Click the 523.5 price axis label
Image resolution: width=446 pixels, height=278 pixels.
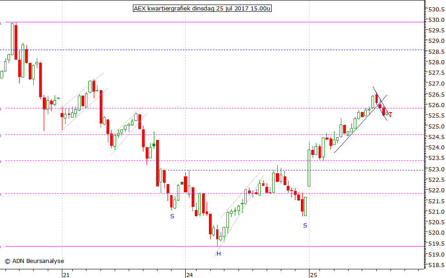(436, 158)
